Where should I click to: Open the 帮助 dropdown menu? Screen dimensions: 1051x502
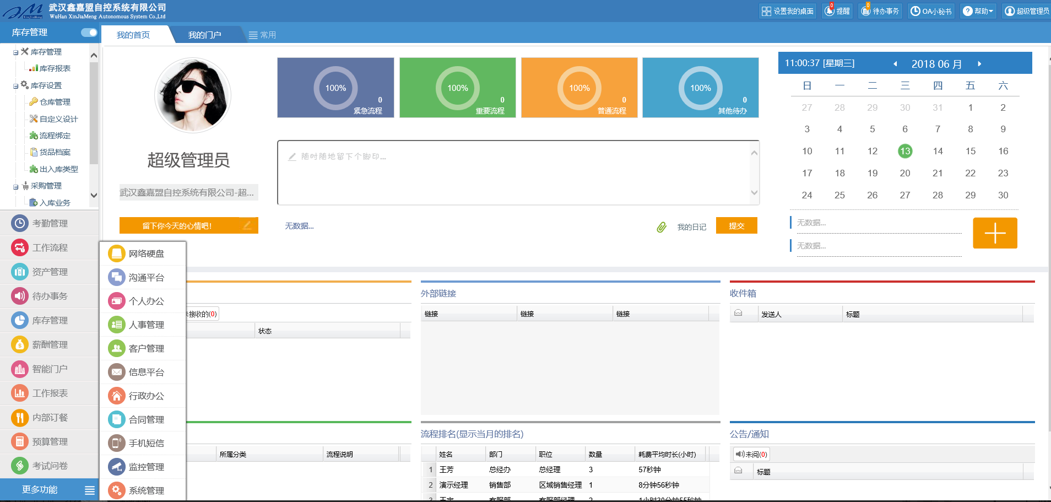(978, 11)
